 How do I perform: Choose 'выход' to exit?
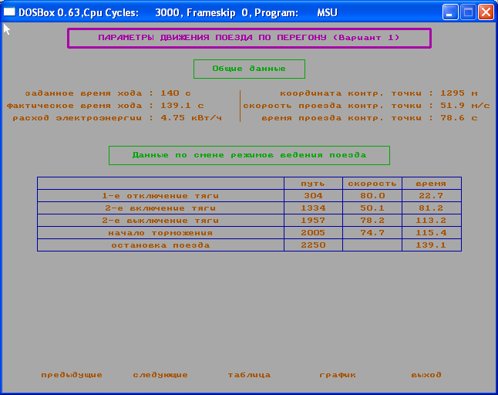pos(426,375)
